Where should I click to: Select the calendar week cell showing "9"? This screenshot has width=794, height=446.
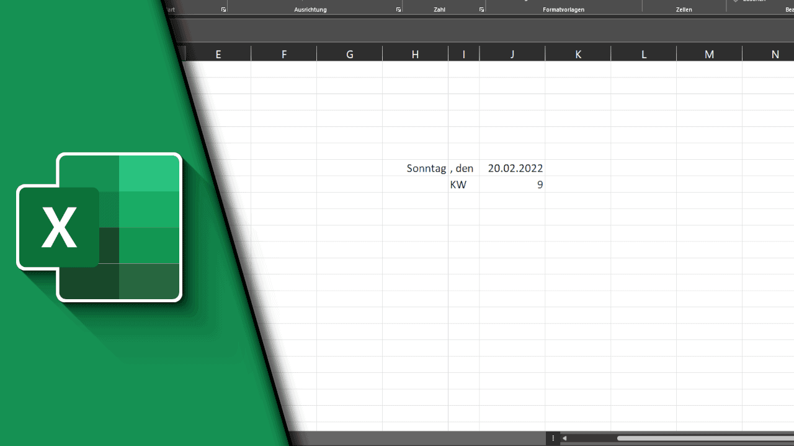tap(512, 184)
